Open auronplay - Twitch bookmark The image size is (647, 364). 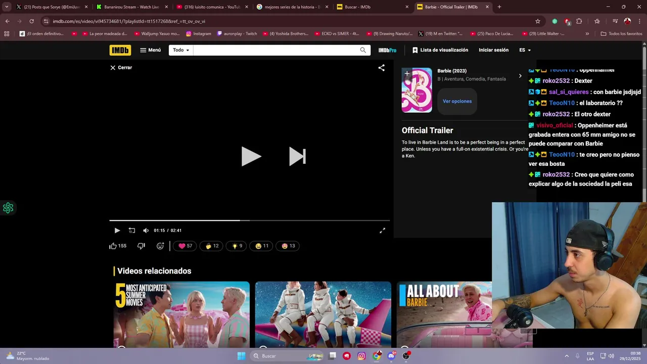237,34
